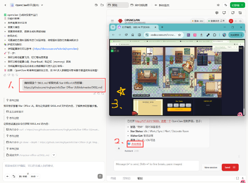Open Chrome downloads icon
The width and height of the screenshot is (248, 183).
201,35
